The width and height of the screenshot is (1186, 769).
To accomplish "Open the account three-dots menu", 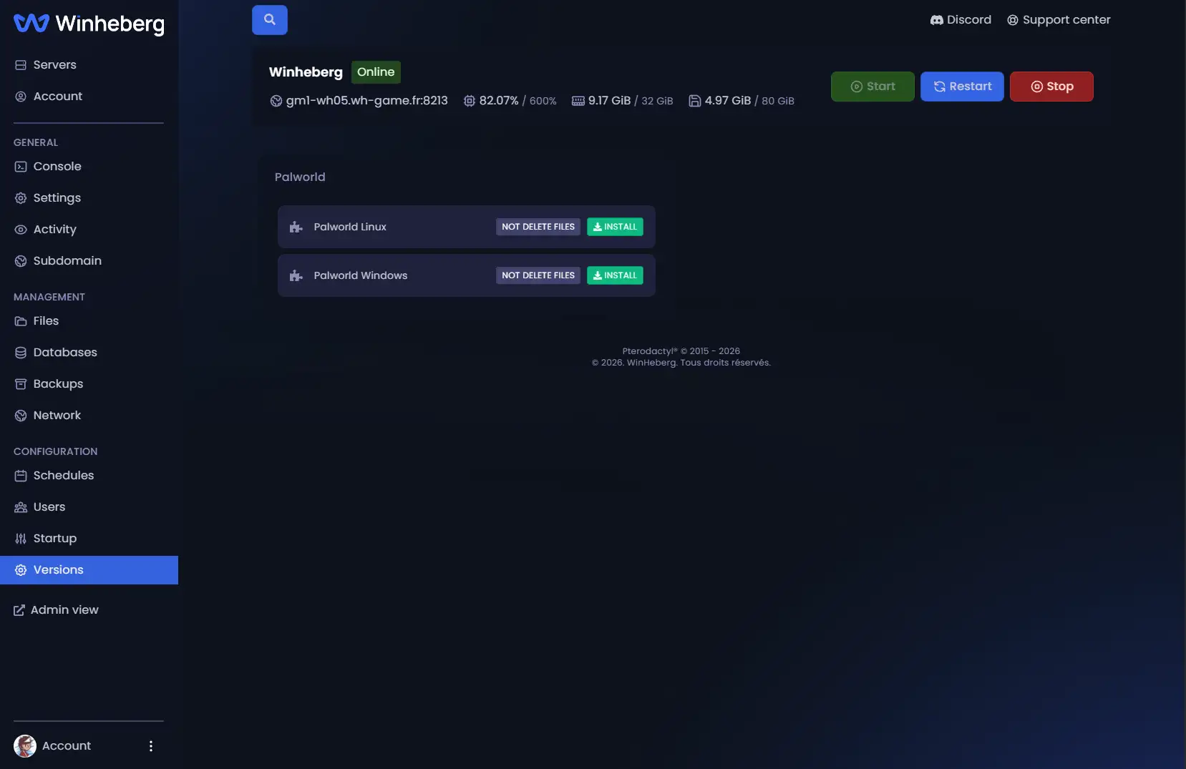I will (x=151, y=746).
